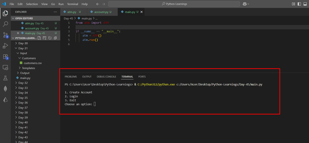Open the MongoDB leaf icon

(5, 89)
